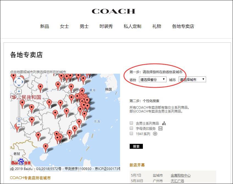The height and width of the screenshot is (184, 233).
Task: Open the 请选择城市 city dropdown
Action: coord(192,79)
